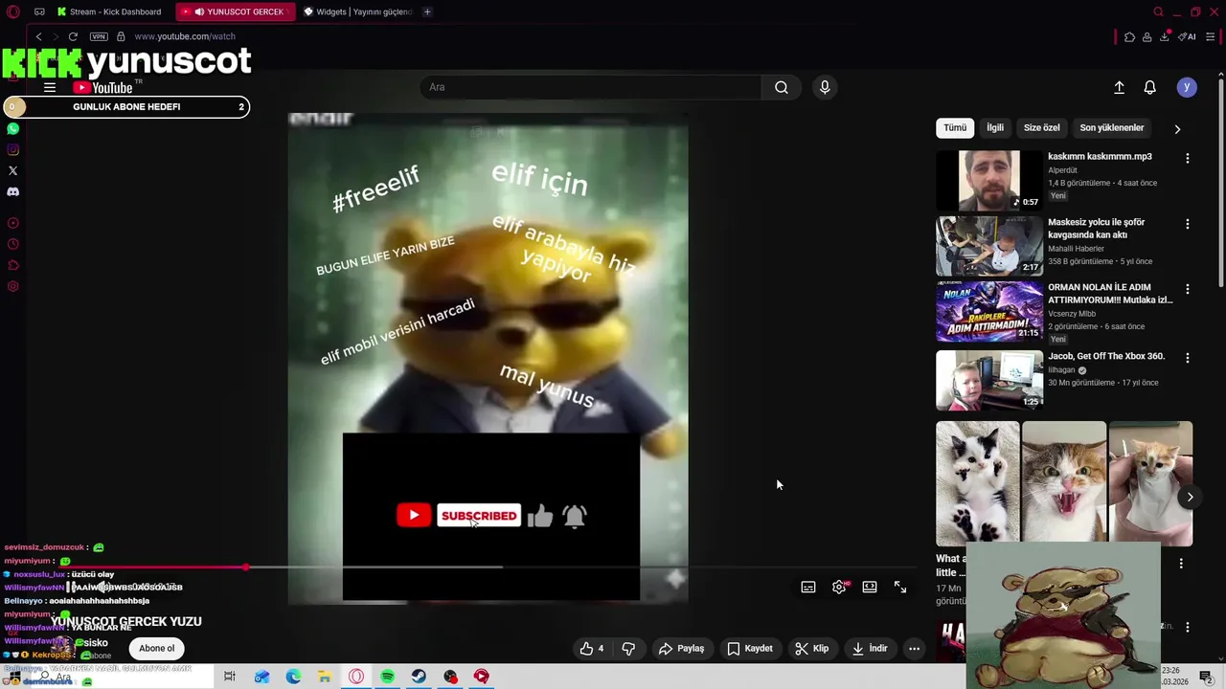The height and width of the screenshot is (689, 1226).
Task: Click the site security padlock icon
Action: click(121, 36)
